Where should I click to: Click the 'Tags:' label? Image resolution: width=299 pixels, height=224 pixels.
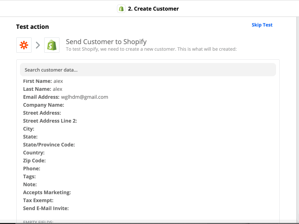point(29,177)
